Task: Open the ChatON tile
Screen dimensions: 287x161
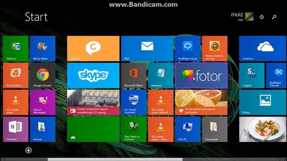Action: tap(93, 49)
